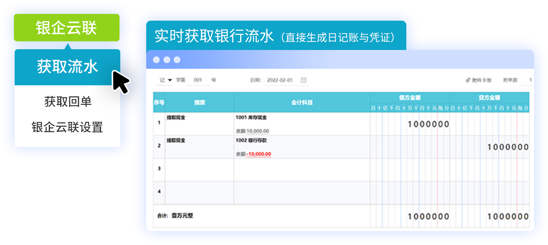The height and width of the screenshot is (245, 548).
Task: Click the 附件 0 张 attachment link
Action: point(478,80)
